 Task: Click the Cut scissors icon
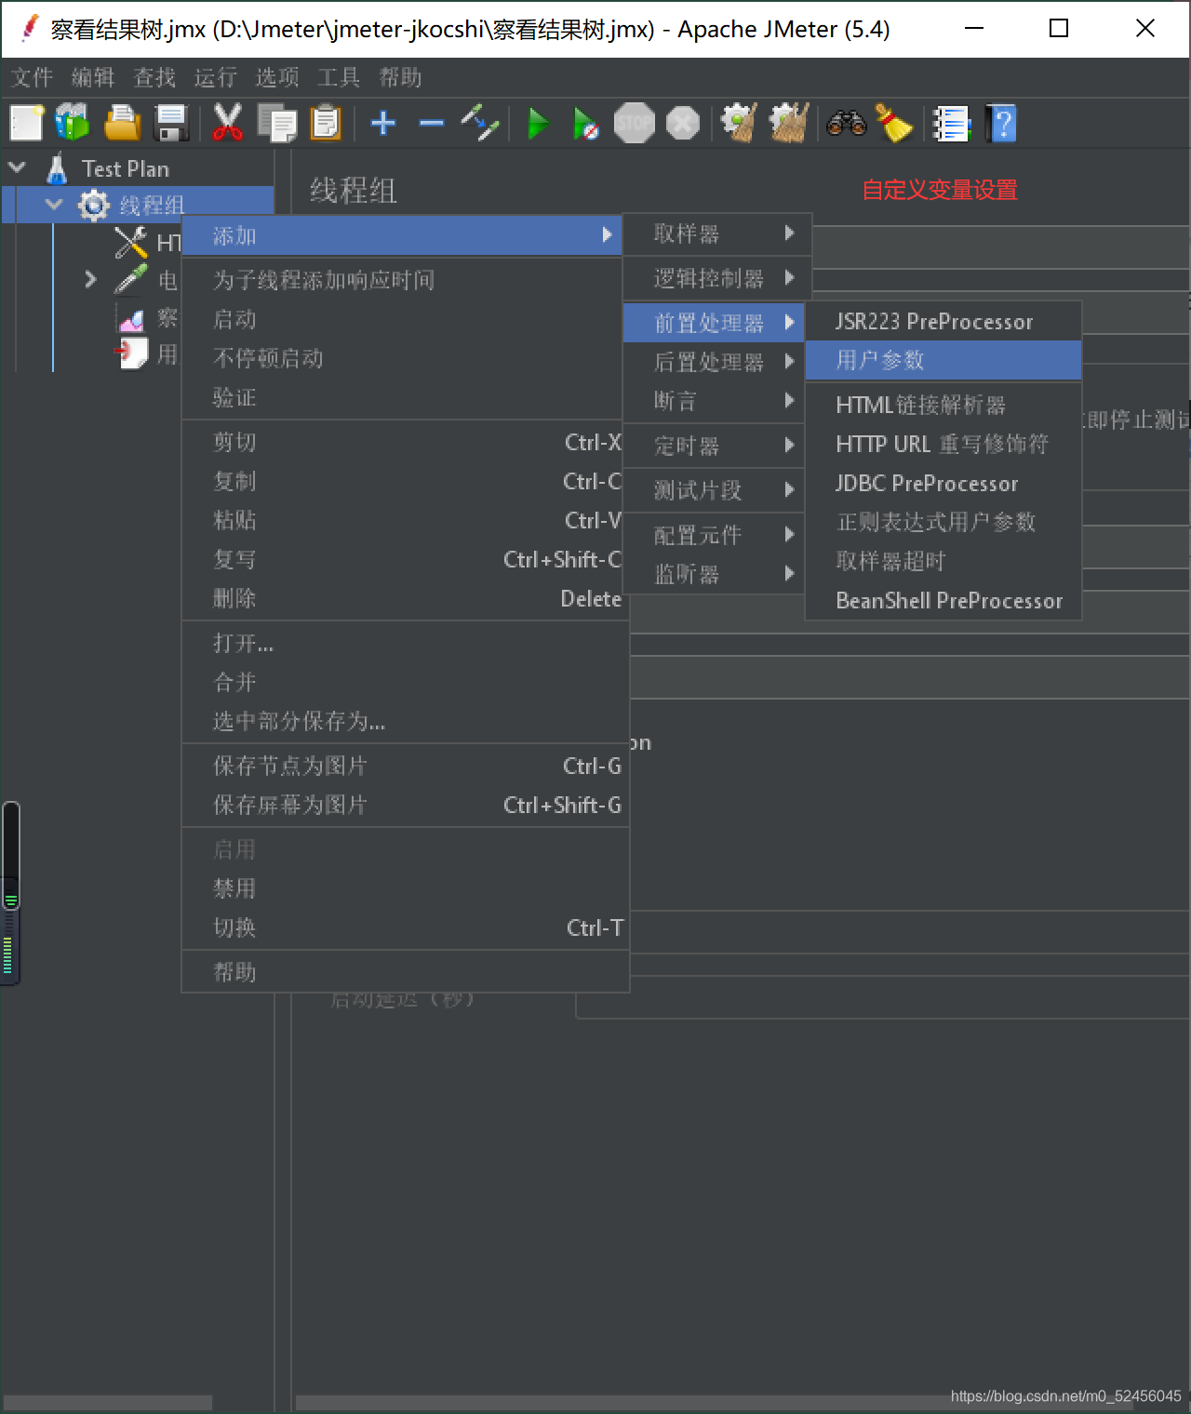(x=227, y=123)
